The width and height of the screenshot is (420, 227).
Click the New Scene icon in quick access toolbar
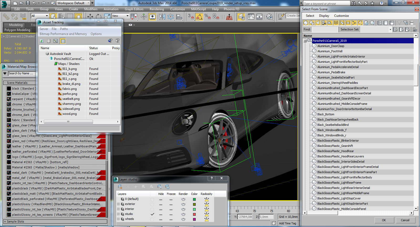15,3
